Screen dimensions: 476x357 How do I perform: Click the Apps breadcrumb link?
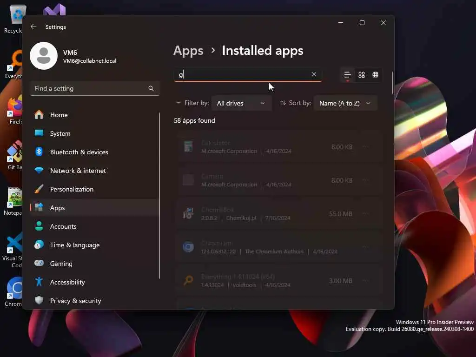coord(188,51)
